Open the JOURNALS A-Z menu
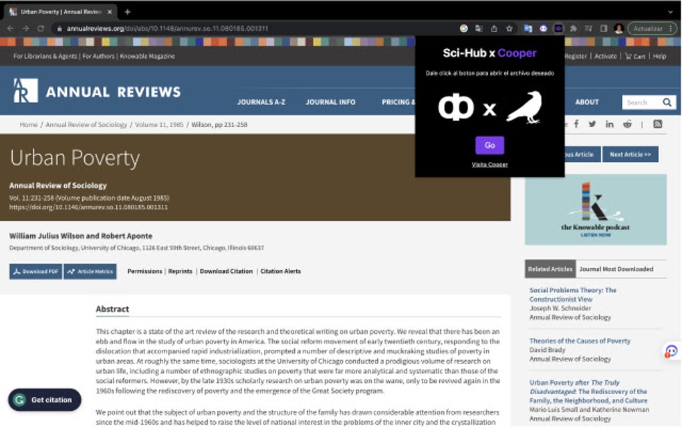The image size is (682, 427). click(261, 102)
